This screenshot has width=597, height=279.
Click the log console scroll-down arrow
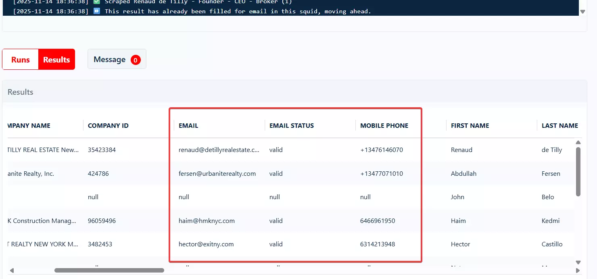click(582, 12)
